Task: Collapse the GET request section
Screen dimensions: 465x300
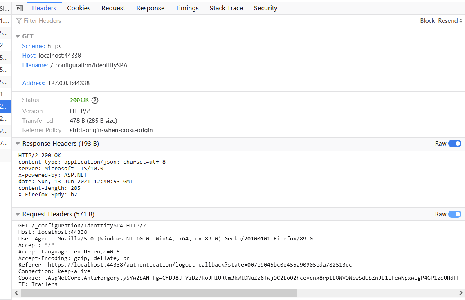Action: click(18, 36)
